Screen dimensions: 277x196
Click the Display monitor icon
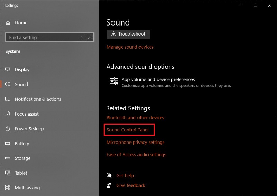click(8, 69)
